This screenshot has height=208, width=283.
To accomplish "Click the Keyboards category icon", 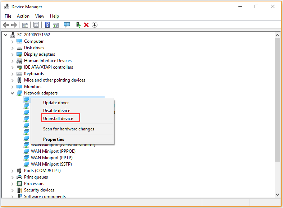I will point(19,74).
